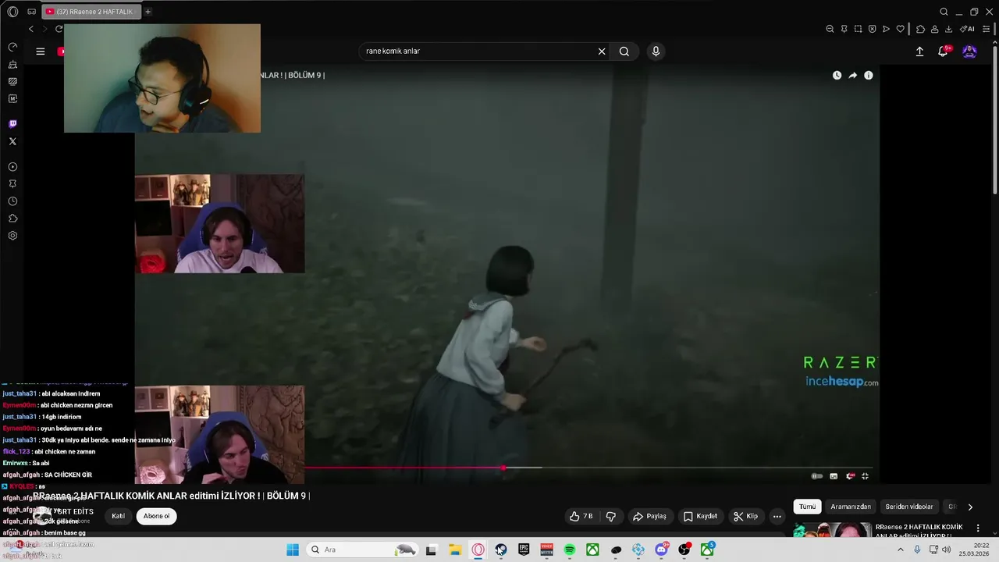Click Share arrow on video overlay
This screenshot has height=562, width=999.
(x=852, y=76)
